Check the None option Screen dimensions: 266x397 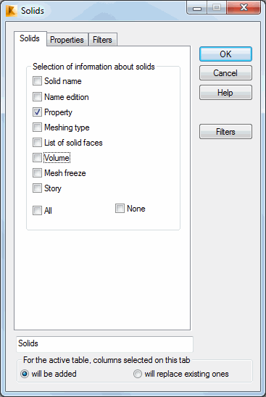tap(120, 209)
